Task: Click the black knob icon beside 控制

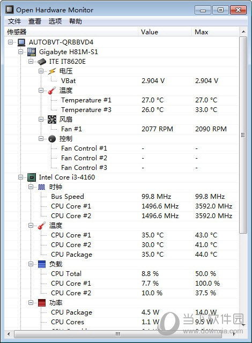Action: click(52, 139)
